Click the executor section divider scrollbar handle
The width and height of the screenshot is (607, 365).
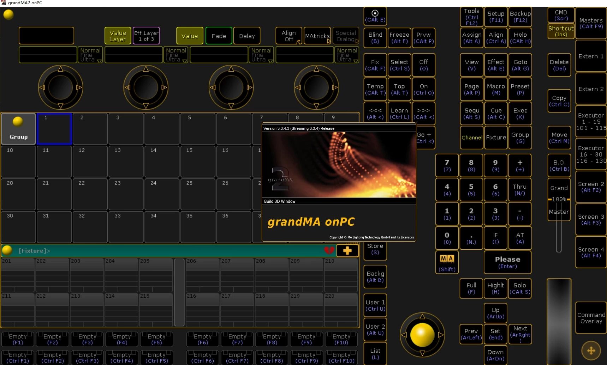(x=179, y=292)
